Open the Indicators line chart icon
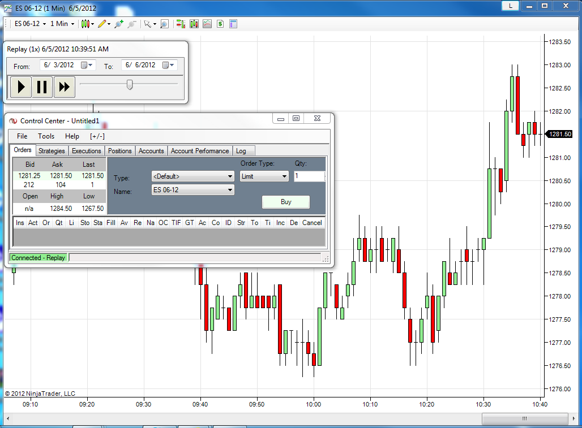The image size is (582, 428). (x=207, y=24)
